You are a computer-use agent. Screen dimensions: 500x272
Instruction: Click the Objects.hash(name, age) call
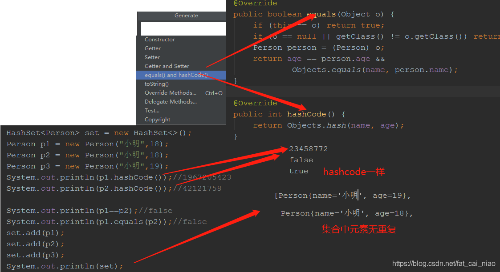(x=343, y=125)
